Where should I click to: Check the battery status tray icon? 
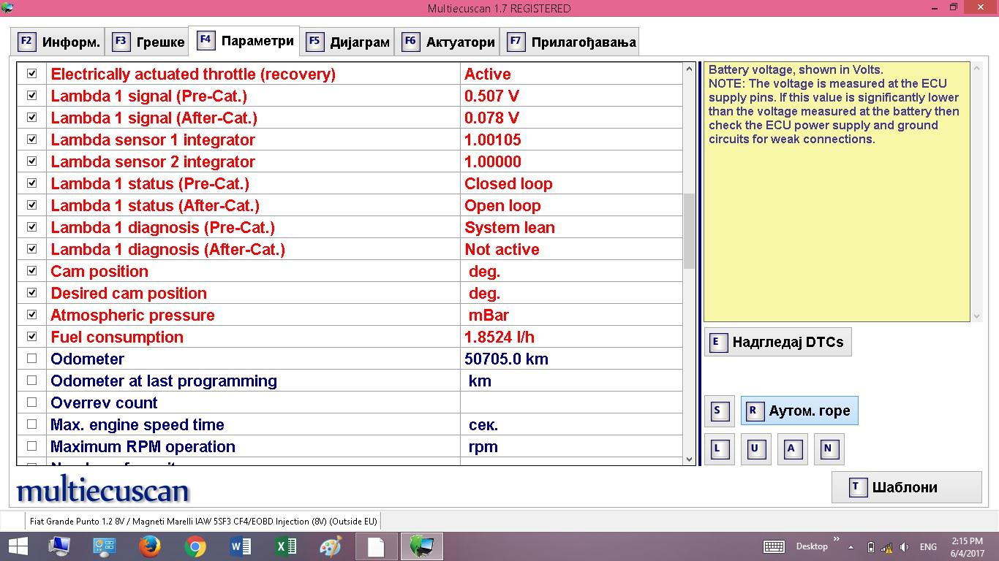pyautogui.click(x=870, y=547)
